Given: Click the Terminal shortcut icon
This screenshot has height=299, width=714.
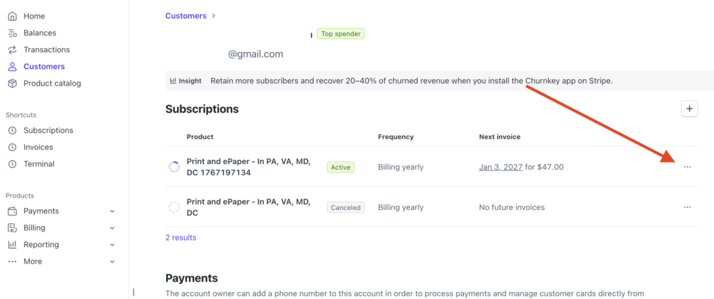Looking at the screenshot, I should point(12,163).
